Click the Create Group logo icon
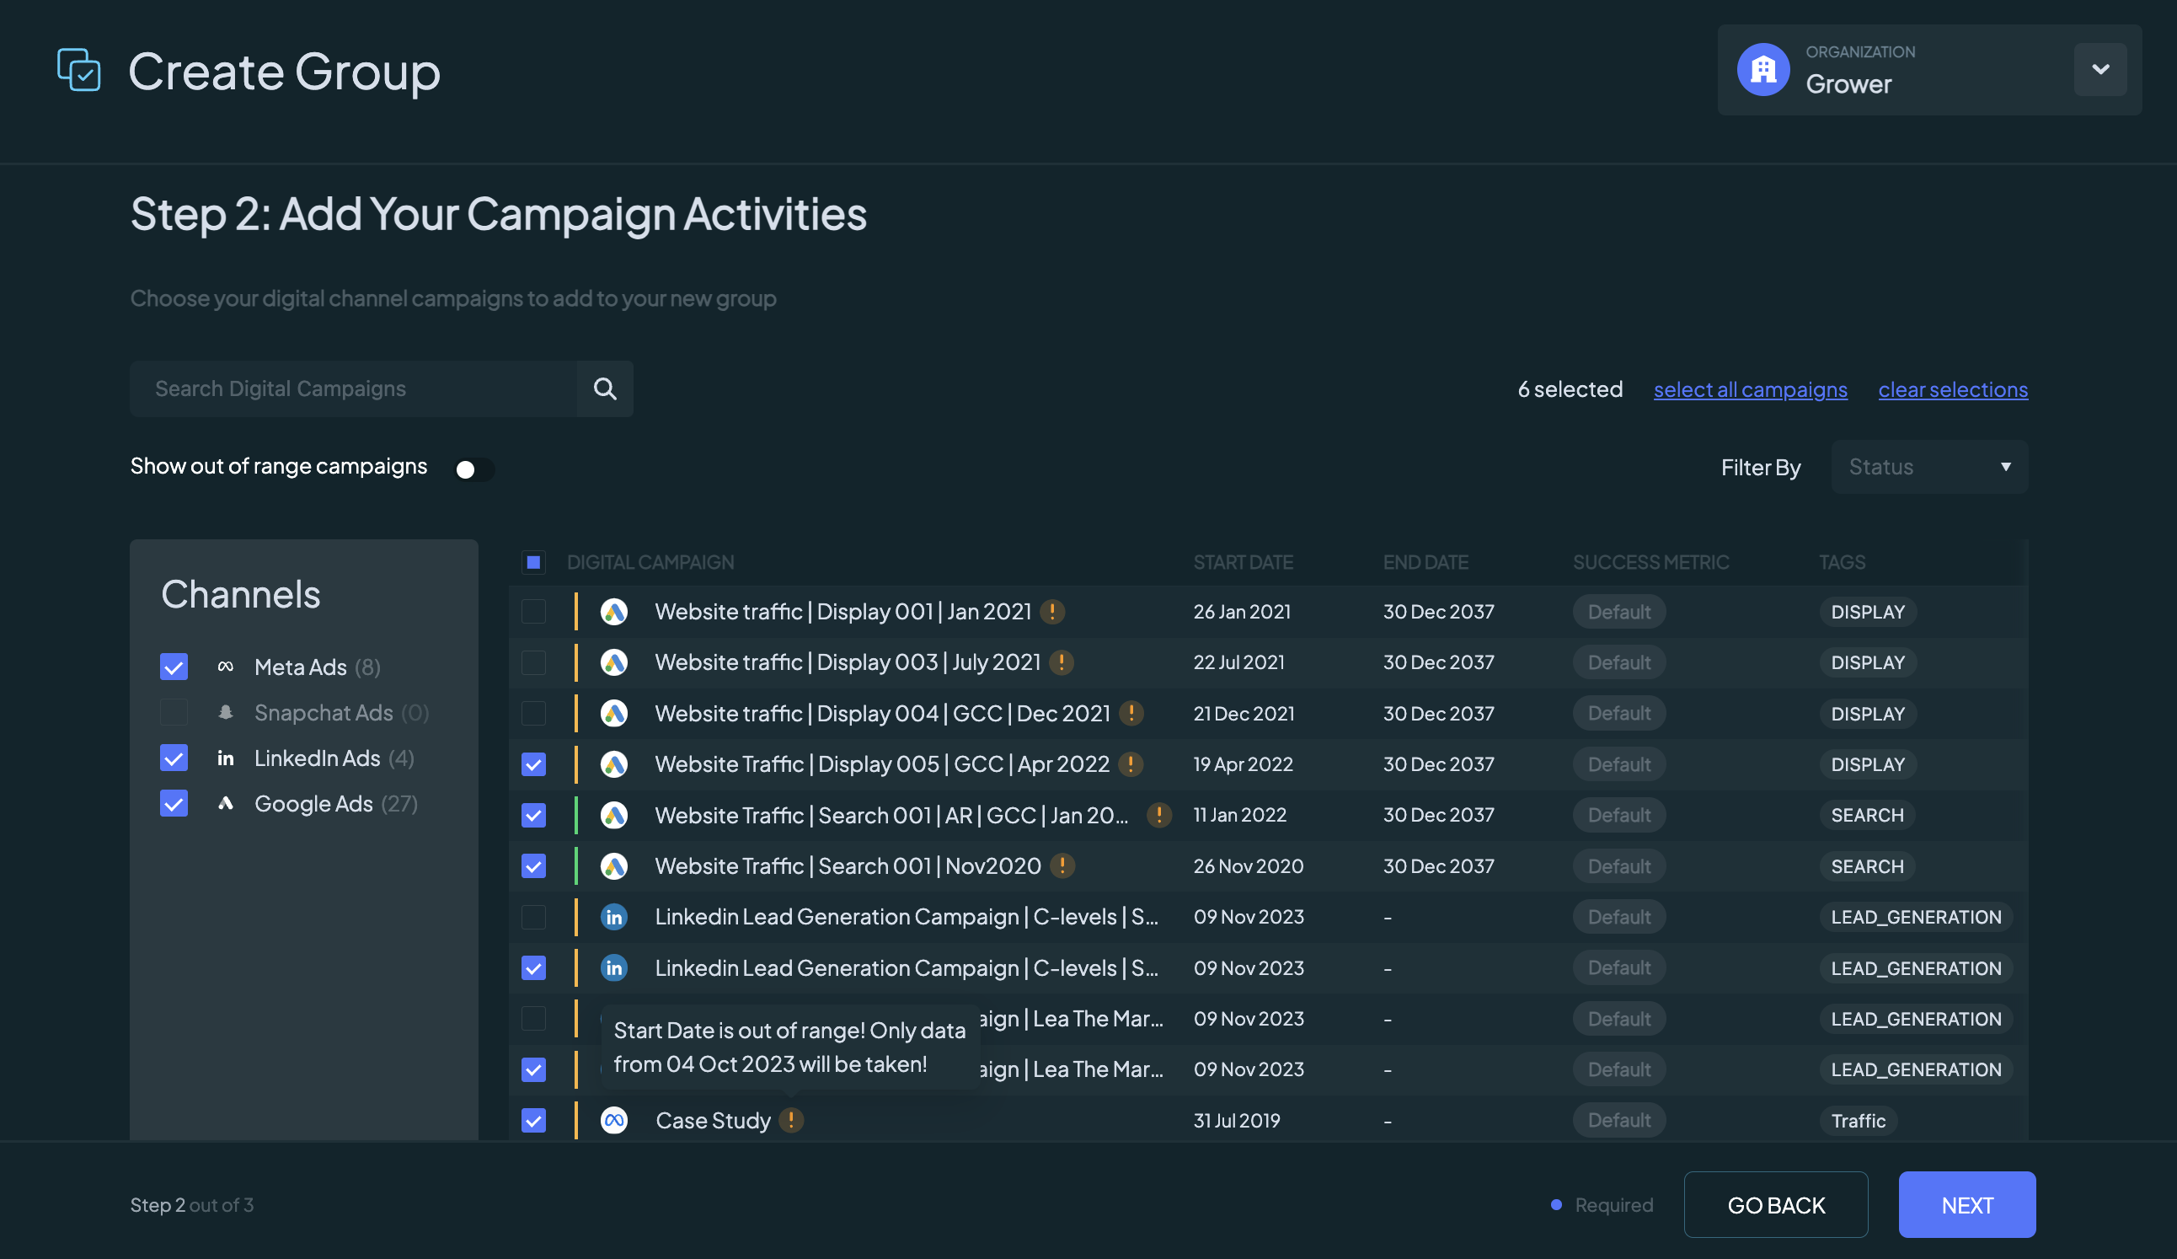This screenshot has width=2177, height=1259. (78, 70)
